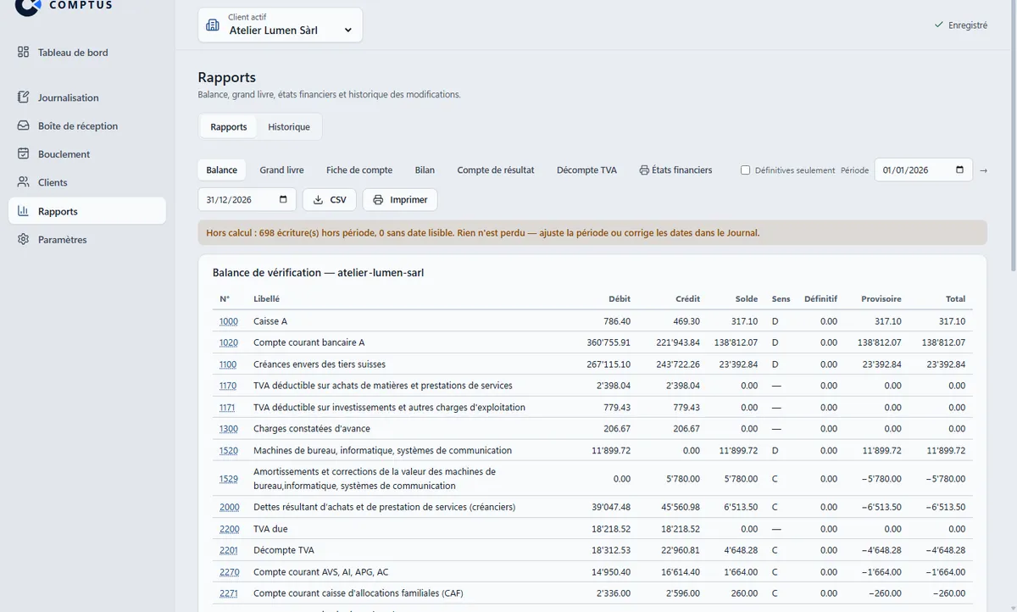This screenshot has height=612, width=1017.
Task: Click the Rapports chart icon in sidebar
Action: click(24, 211)
